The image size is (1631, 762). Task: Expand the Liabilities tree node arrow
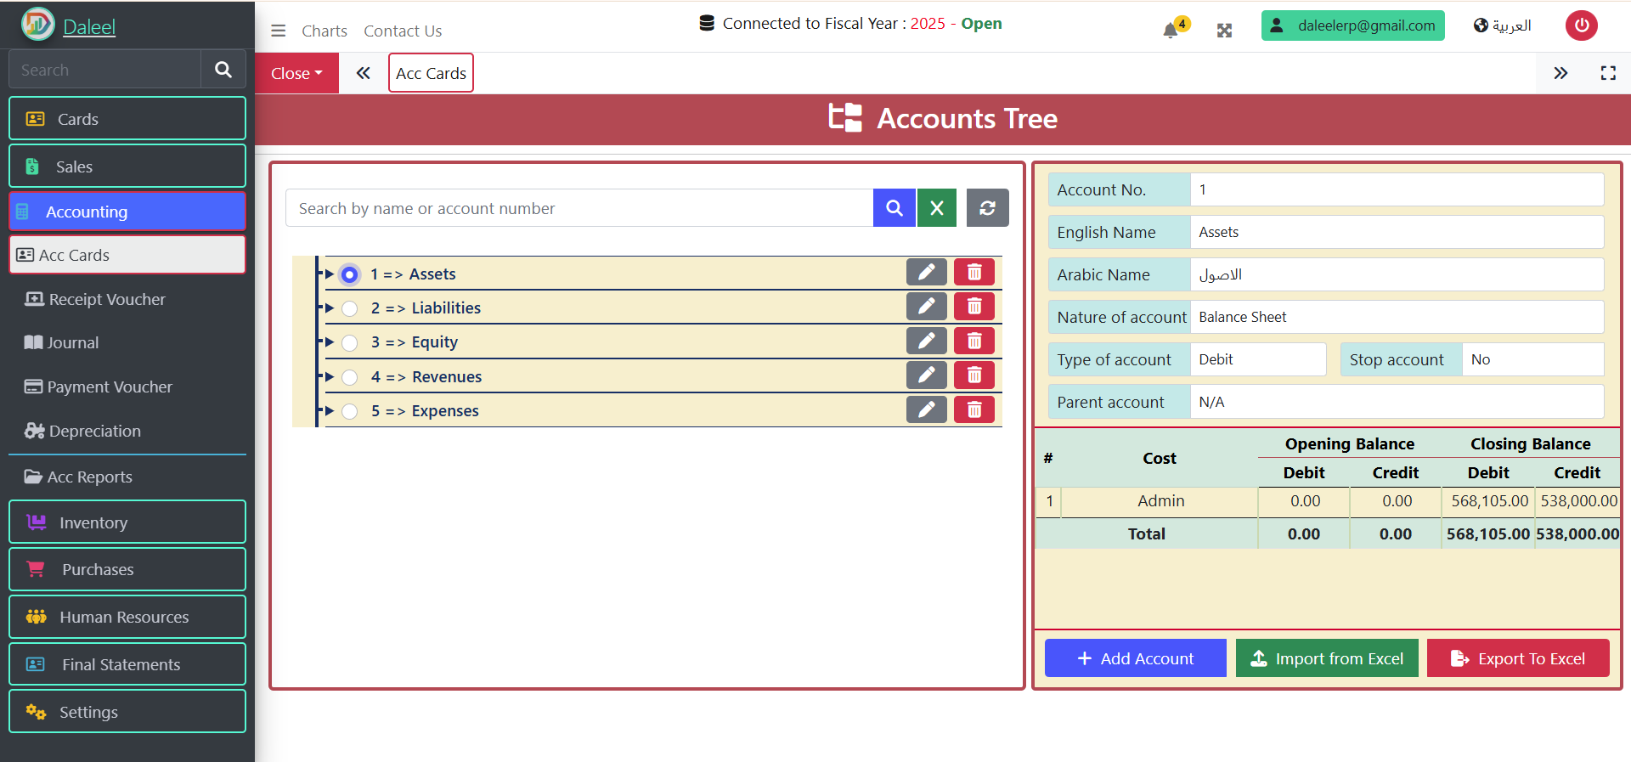tap(330, 308)
